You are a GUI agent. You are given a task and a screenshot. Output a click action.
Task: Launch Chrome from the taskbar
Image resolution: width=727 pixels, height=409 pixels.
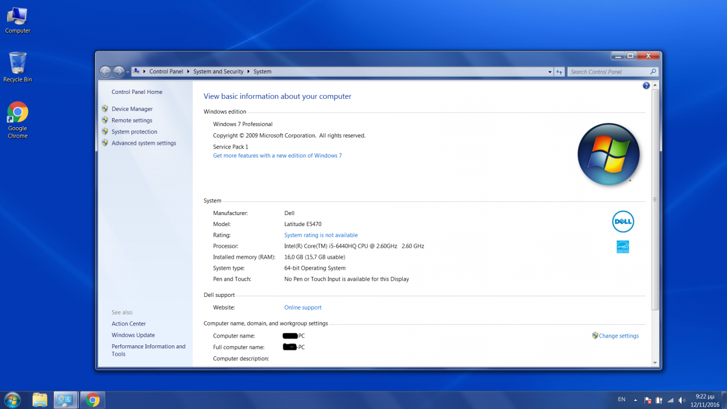[x=93, y=400]
